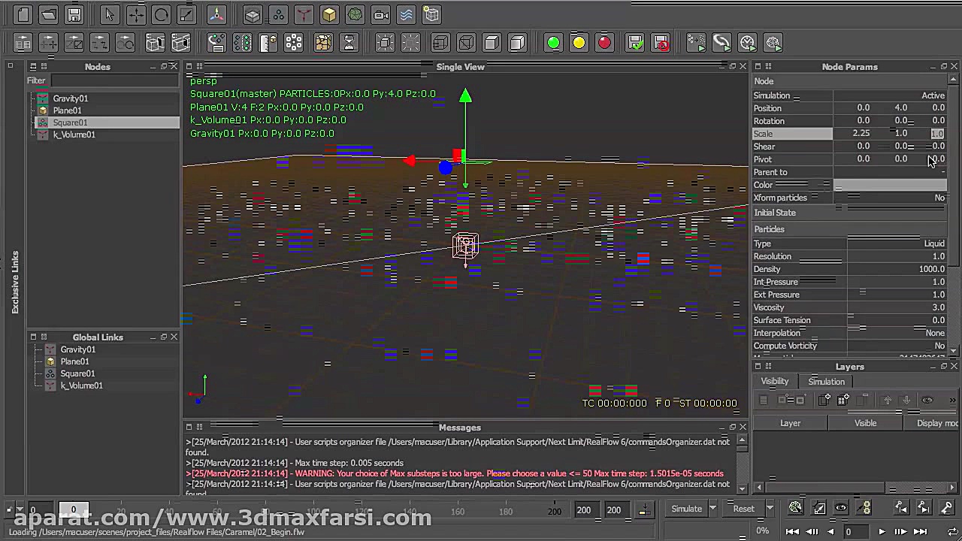Image resolution: width=962 pixels, height=541 pixels.
Task: Click the cube geometry creation icon
Action: 328,15
